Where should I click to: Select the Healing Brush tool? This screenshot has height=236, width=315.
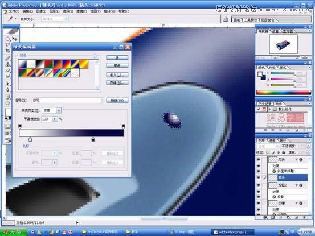[x=7, y=58]
